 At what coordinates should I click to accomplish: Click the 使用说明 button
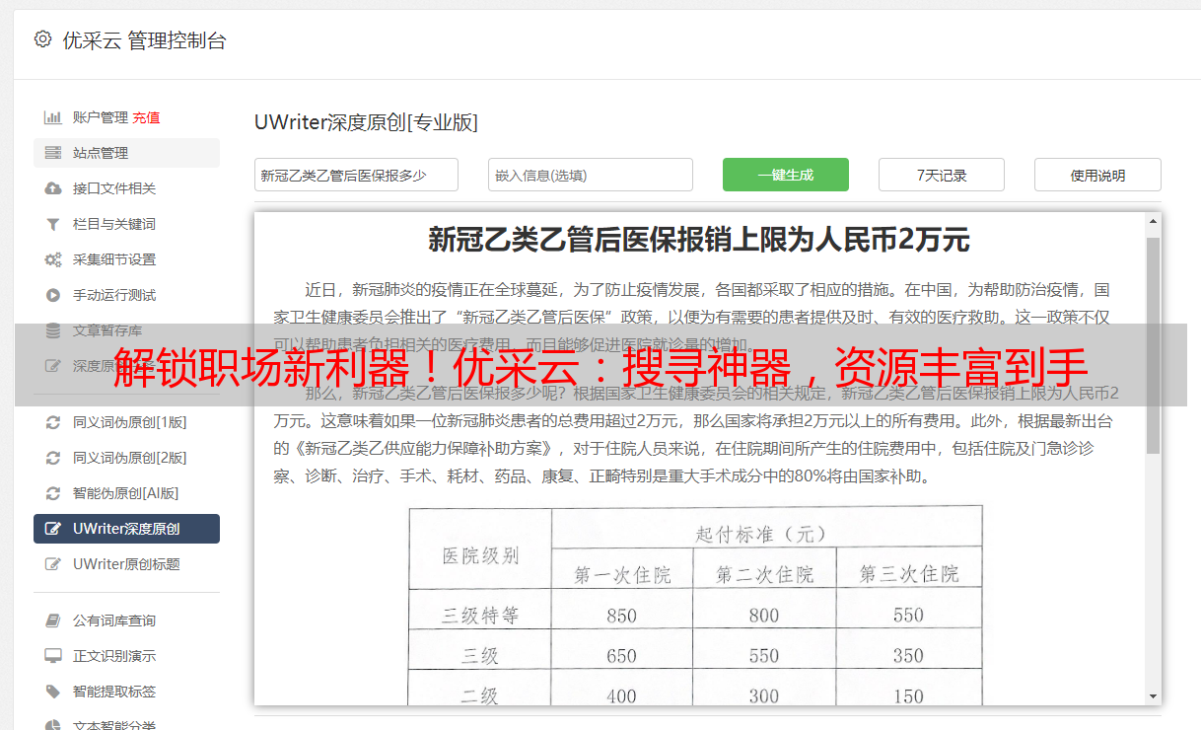click(x=1096, y=176)
